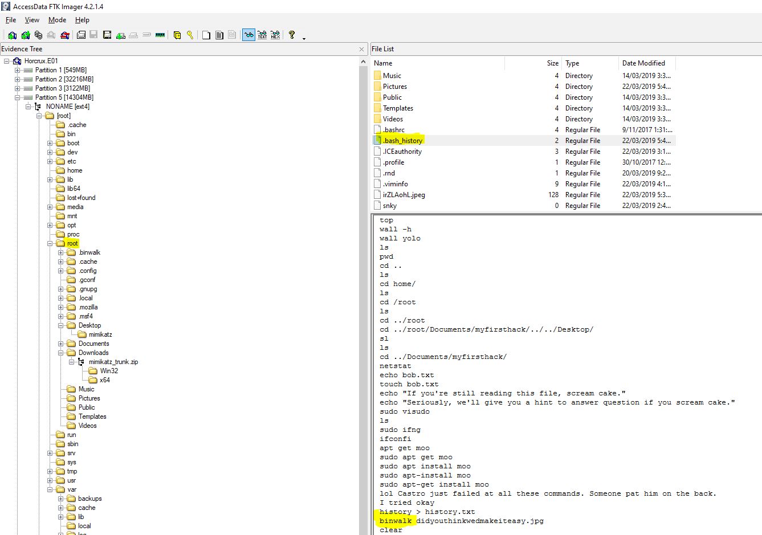Select the .bashrc file row

[524, 129]
